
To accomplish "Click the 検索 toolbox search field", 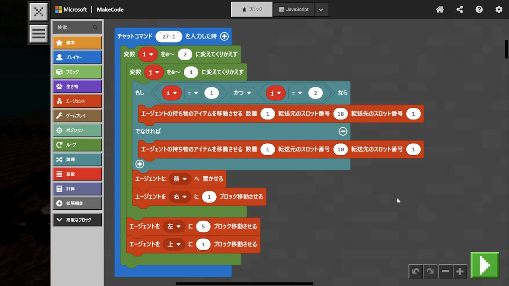I will (x=74, y=27).
